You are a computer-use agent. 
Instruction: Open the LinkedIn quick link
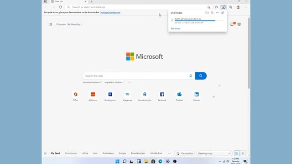pyautogui.click(x=197, y=96)
